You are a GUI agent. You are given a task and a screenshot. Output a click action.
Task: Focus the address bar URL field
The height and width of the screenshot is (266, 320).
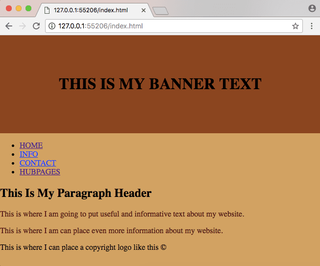(x=174, y=26)
